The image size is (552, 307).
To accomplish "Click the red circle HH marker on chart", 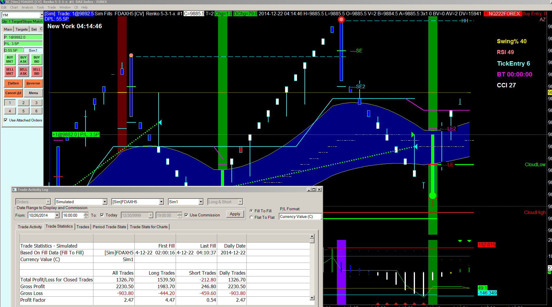I will (x=341, y=20).
